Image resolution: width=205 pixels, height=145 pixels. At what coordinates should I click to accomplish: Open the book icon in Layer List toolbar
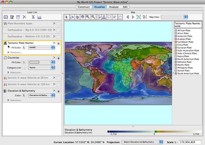point(6,17)
